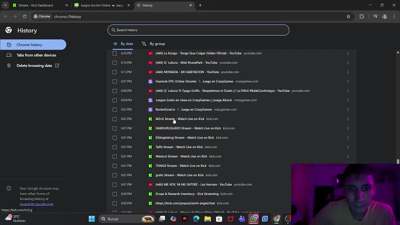Open kick.com/popout/achii-angel/chat entry
The width and height of the screenshot is (400, 225).
click(x=185, y=203)
